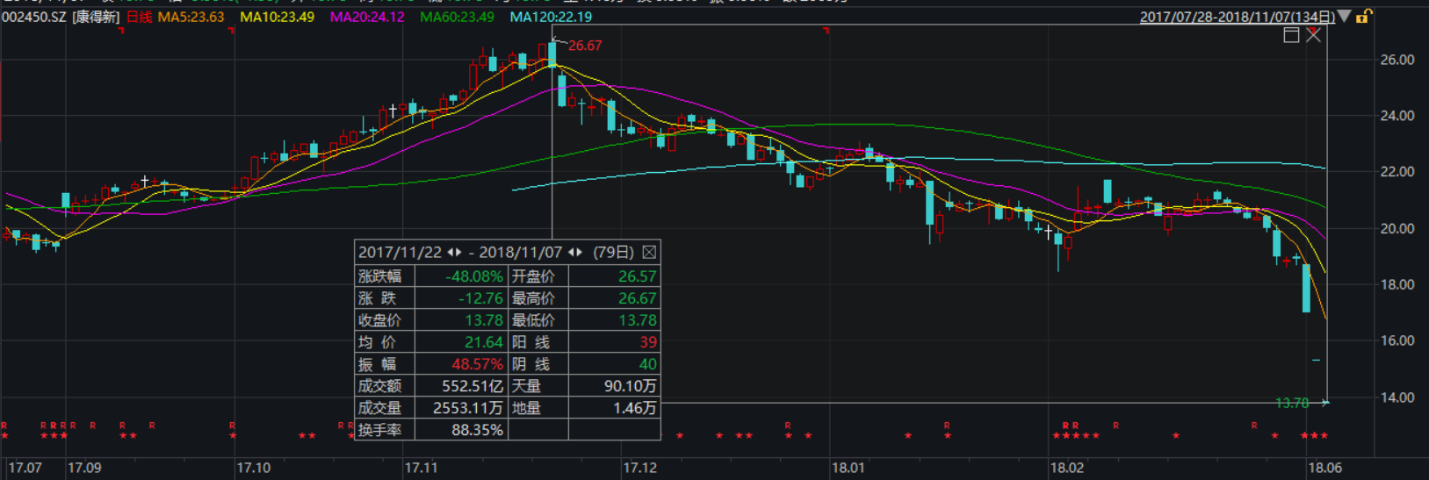
Task: Select stock code 002450.SZ [康得新]
Action: tap(61, 17)
